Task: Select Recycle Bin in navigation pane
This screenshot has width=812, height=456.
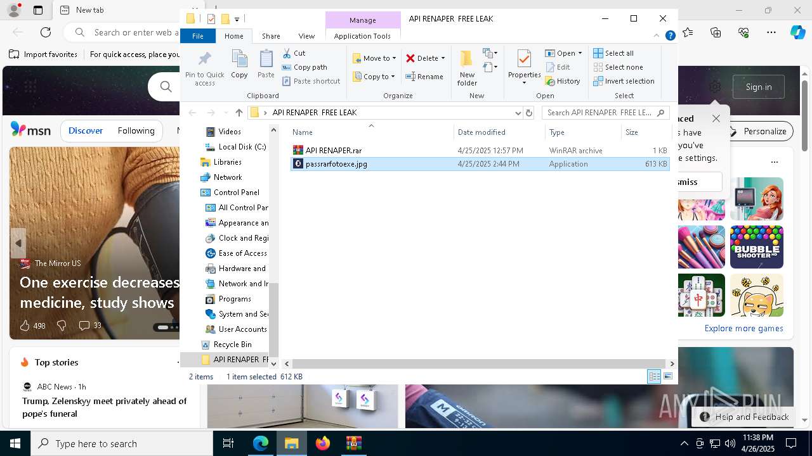Action: (x=226, y=345)
